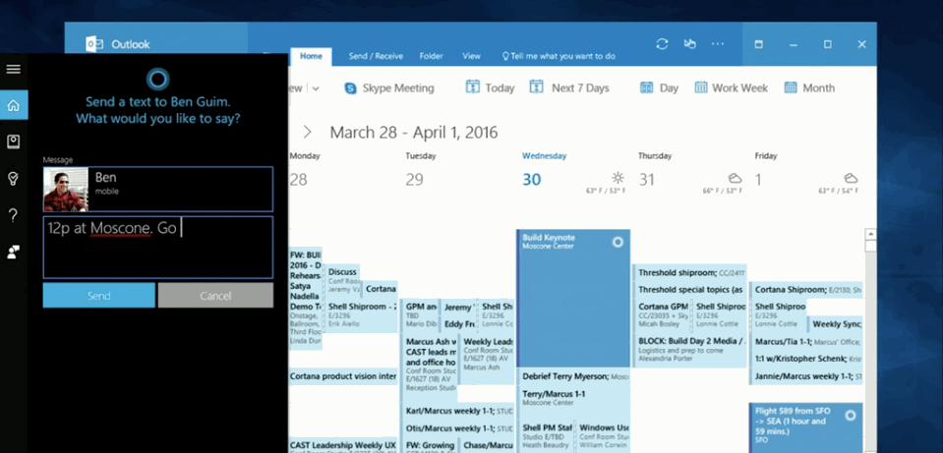Open Karl/Marcus weekly 1-1 event
This screenshot has height=453, width=943.
(x=457, y=411)
